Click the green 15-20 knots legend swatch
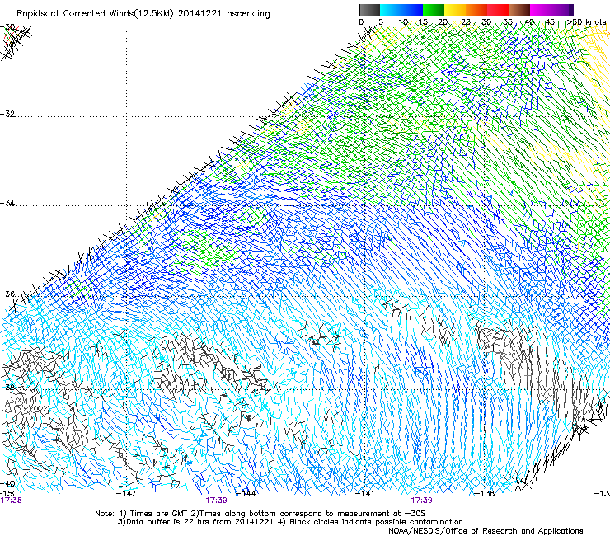The width and height of the screenshot is (610, 536). click(x=434, y=10)
